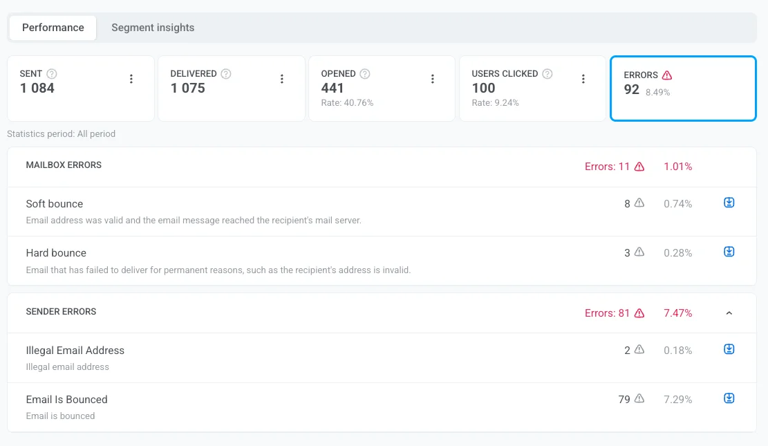Download the Email Is Bounced report
The width and height of the screenshot is (768, 446).
click(x=729, y=398)
